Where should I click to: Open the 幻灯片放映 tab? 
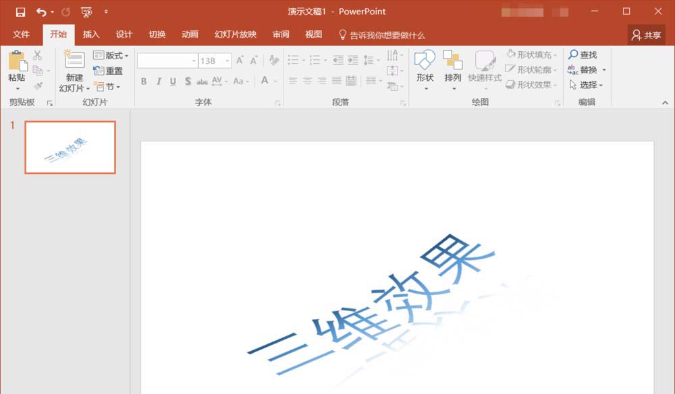[236, 34]
